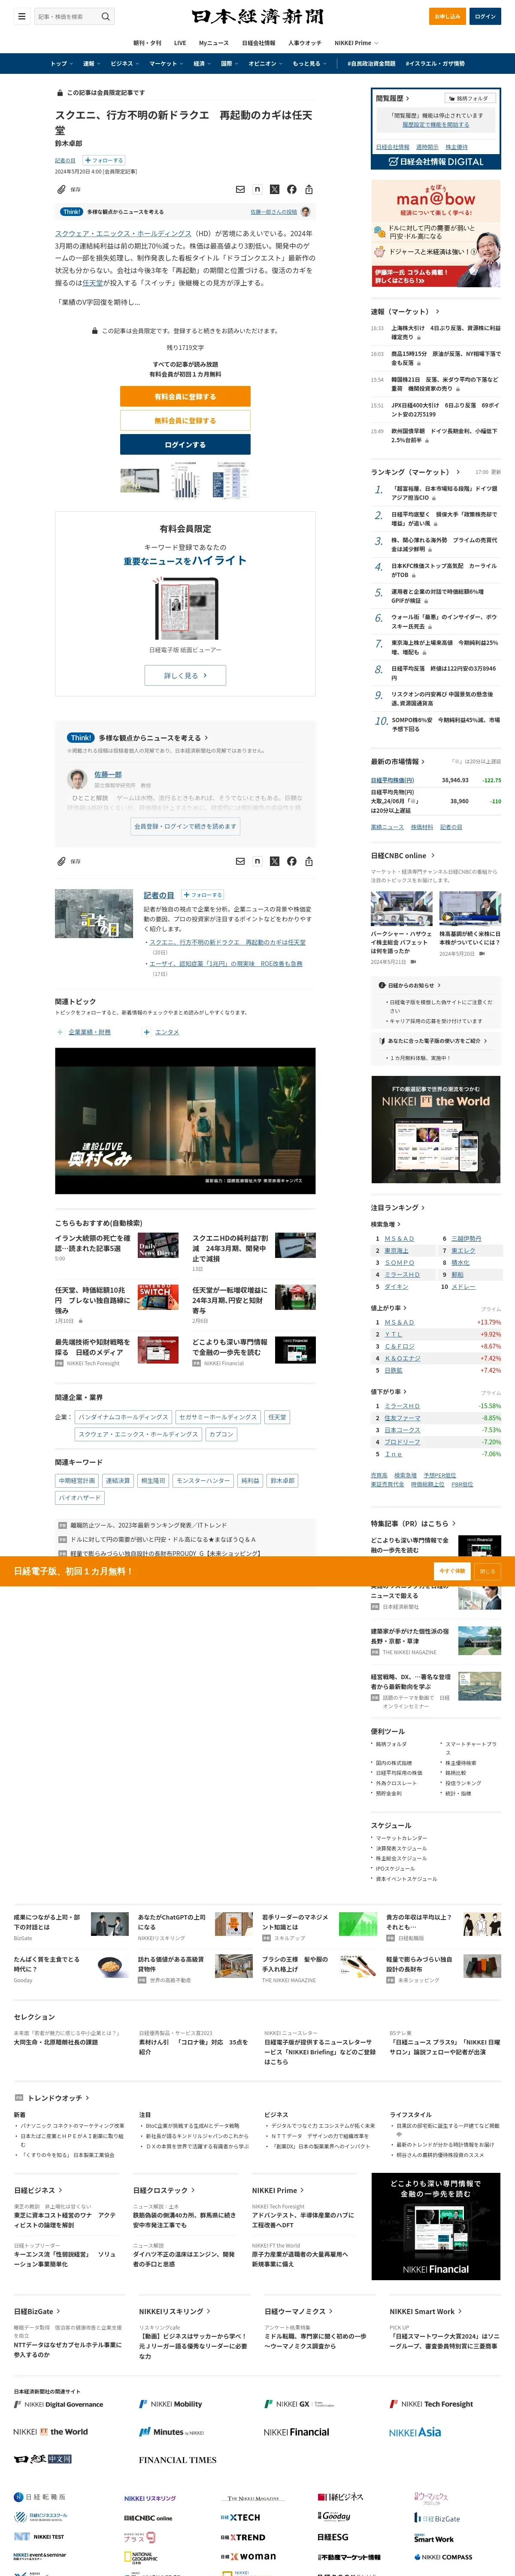The height and width of the screenshot is (2576, 515).
Task: Click blue ログイン button in header
Action: 485,16
